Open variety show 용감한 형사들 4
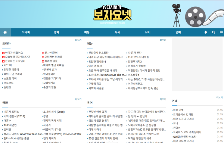Screen dimensions: 224x143 click(x=97, y=62)
